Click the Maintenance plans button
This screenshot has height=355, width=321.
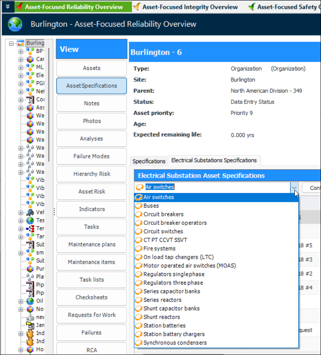[92, 245]
